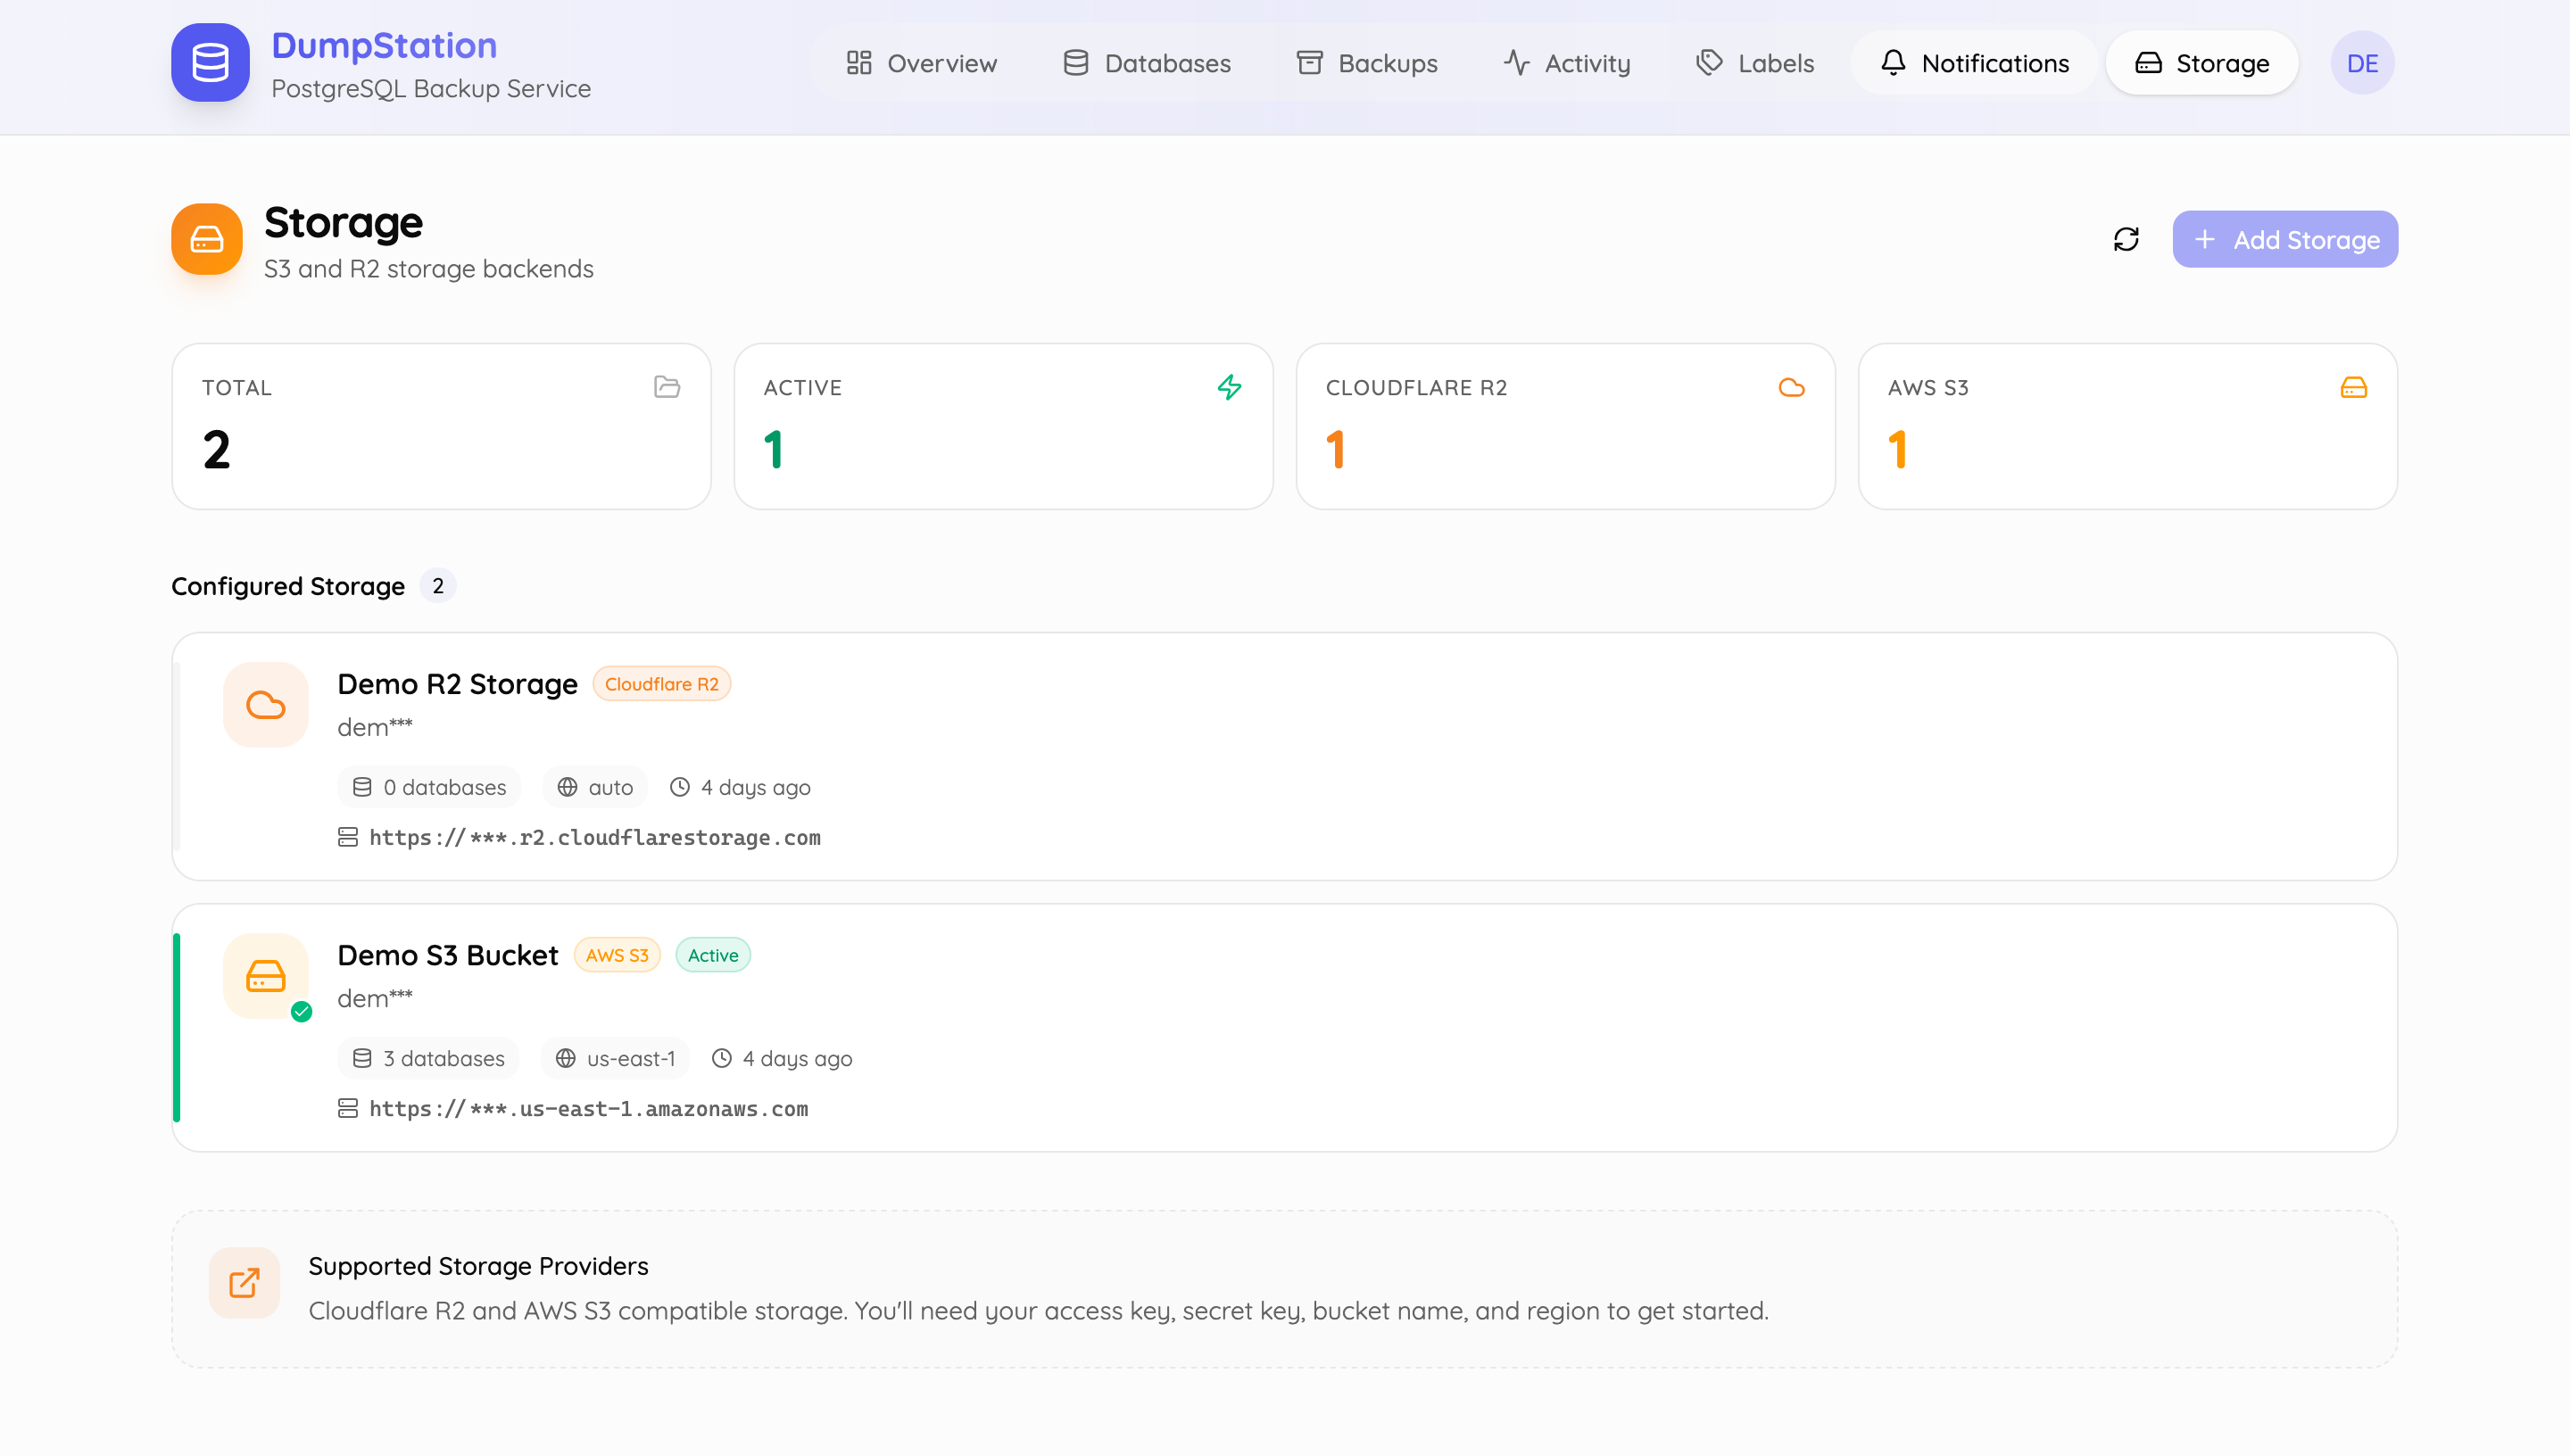Click the Active badge on Demo S3 Bucket
The image size is (2570, 1456).
click(x=712, y=955)
